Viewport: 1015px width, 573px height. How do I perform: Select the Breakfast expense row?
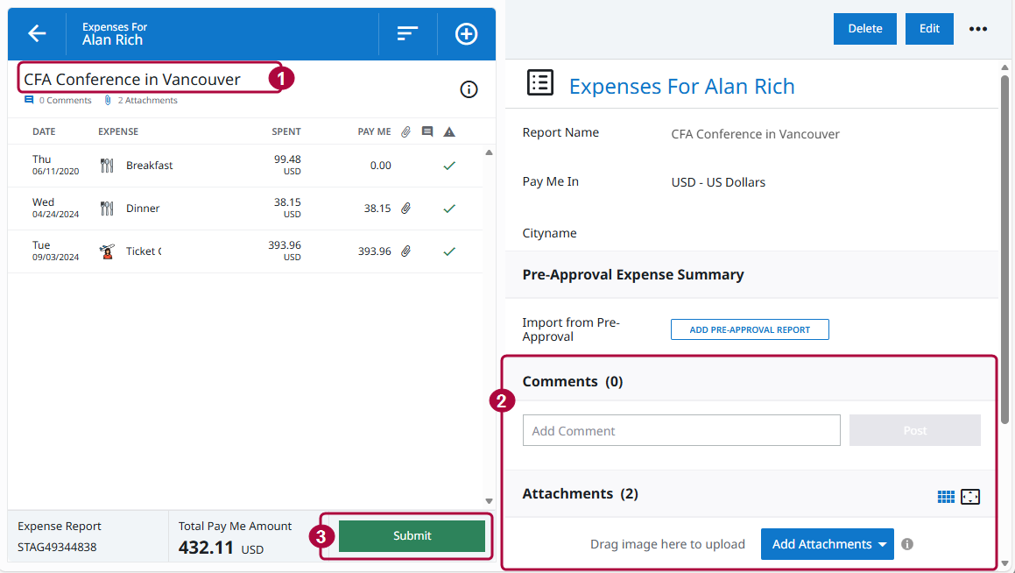coord(149,166)
